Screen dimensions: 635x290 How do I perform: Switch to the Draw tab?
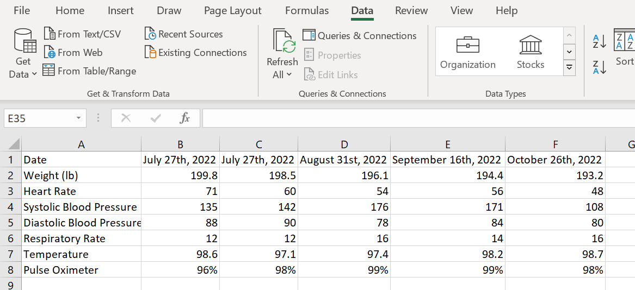pos(169,10)
